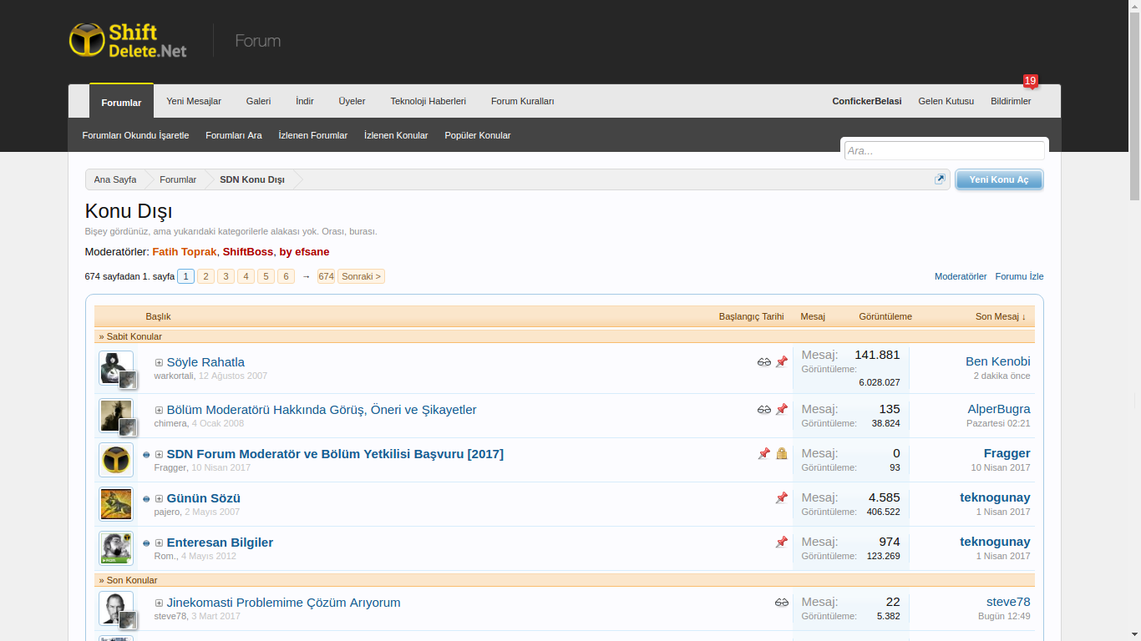This screenshot has height=641, width=1141.
Task: Open the red 19 notification badge
Action: 1030,81
